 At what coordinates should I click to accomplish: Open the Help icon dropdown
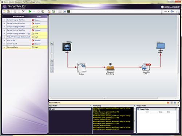[x=173, y=11]
